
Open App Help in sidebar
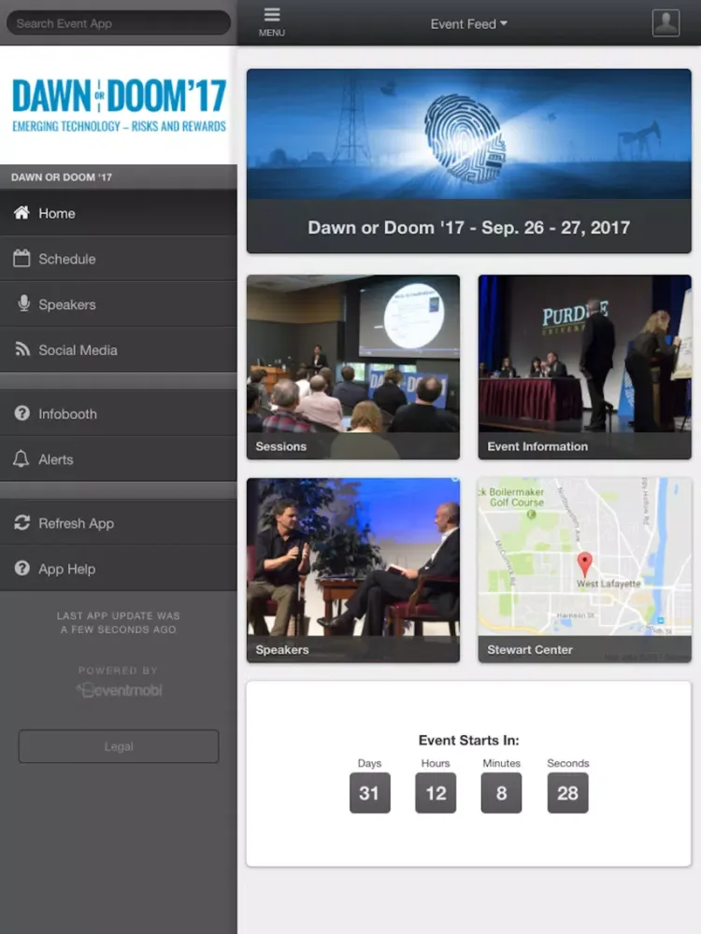click(x=66, y=569)
